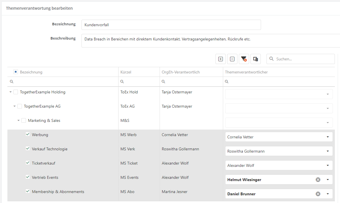340x203 pixels.
Task: Click search icon in Kürzel filter row
Action: 122,82
